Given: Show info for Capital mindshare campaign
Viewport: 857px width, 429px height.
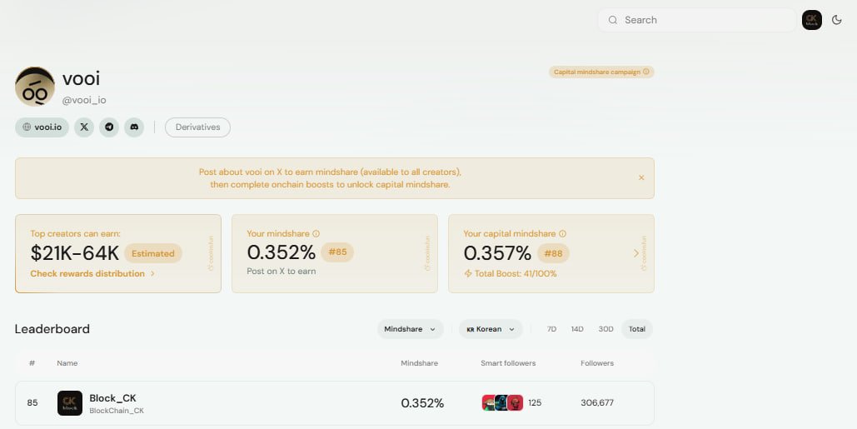Looking at the screenshot, I should (646, 72).
